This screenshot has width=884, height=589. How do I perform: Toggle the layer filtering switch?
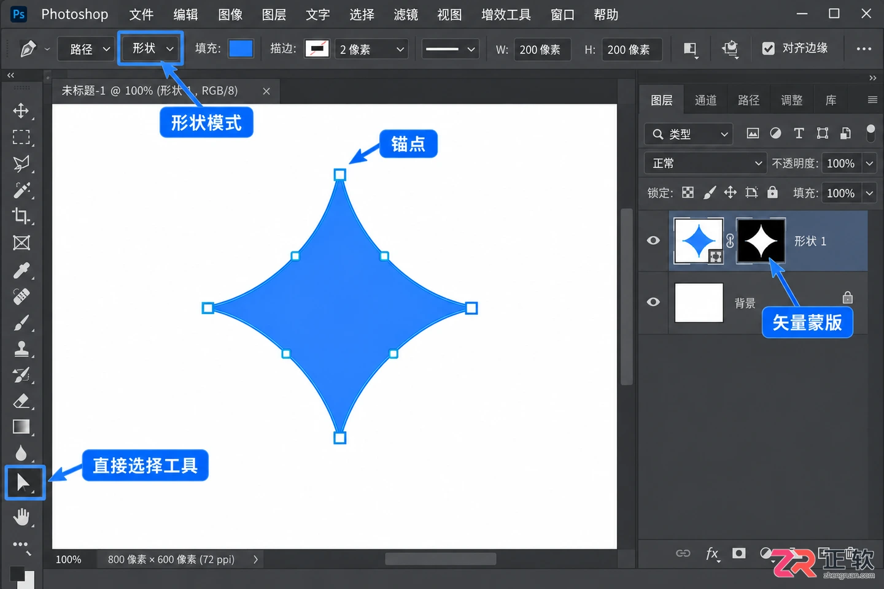pyautogui.click(x=870, y=133)
